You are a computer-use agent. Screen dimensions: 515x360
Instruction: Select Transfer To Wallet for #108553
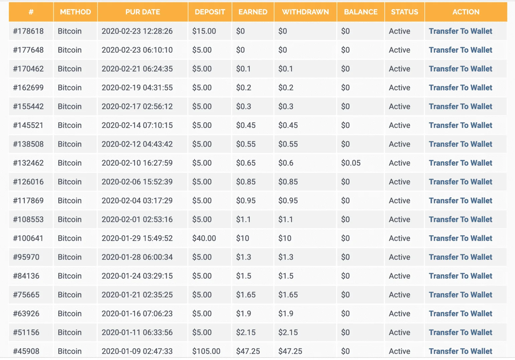pos(460,219)
